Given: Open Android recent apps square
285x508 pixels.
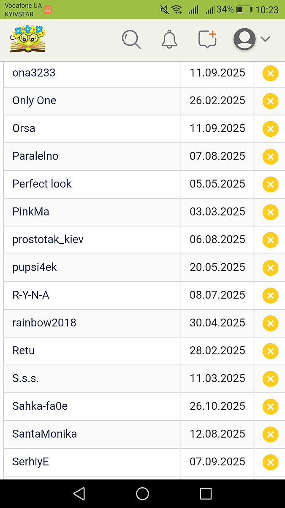Looking at the screenshot, I should click(206, 494).
